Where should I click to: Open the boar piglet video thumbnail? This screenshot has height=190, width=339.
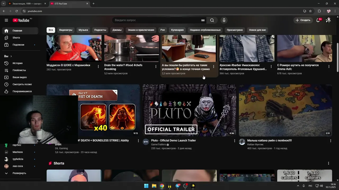pyautogui.click(x=286, y=110)
